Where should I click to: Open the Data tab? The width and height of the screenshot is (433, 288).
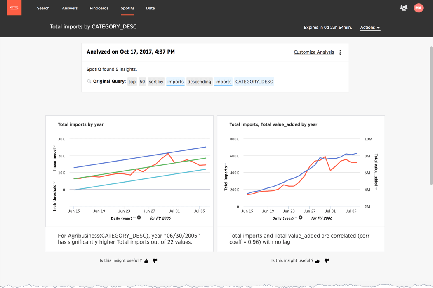(x=151, y=8)
